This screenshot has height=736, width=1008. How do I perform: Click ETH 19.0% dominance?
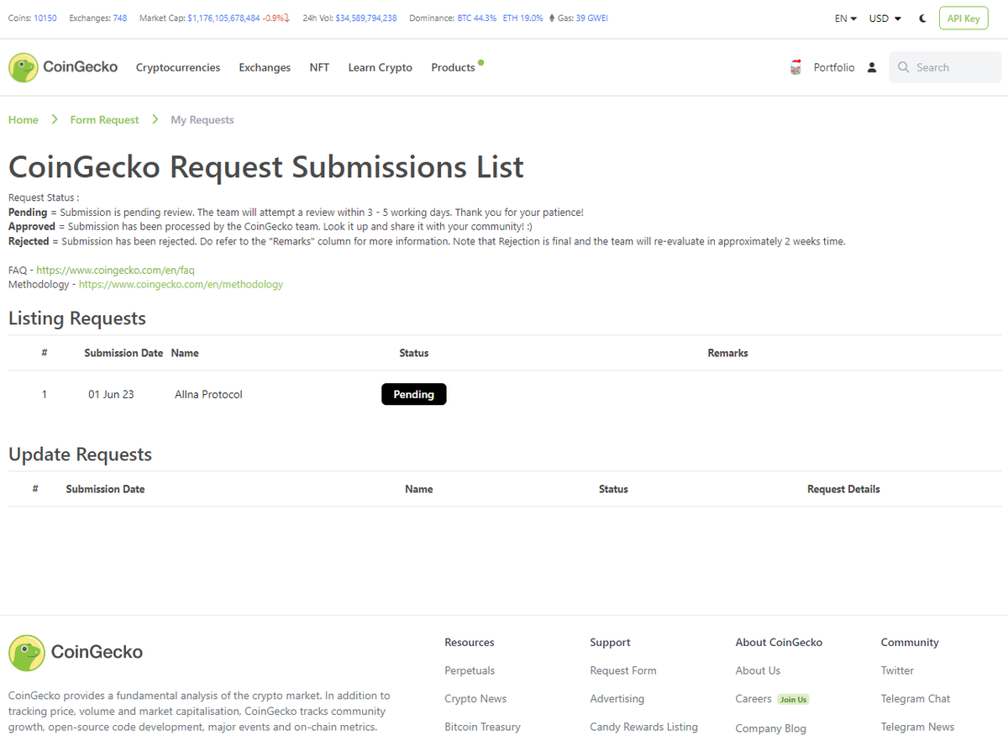tap(522, 18)
